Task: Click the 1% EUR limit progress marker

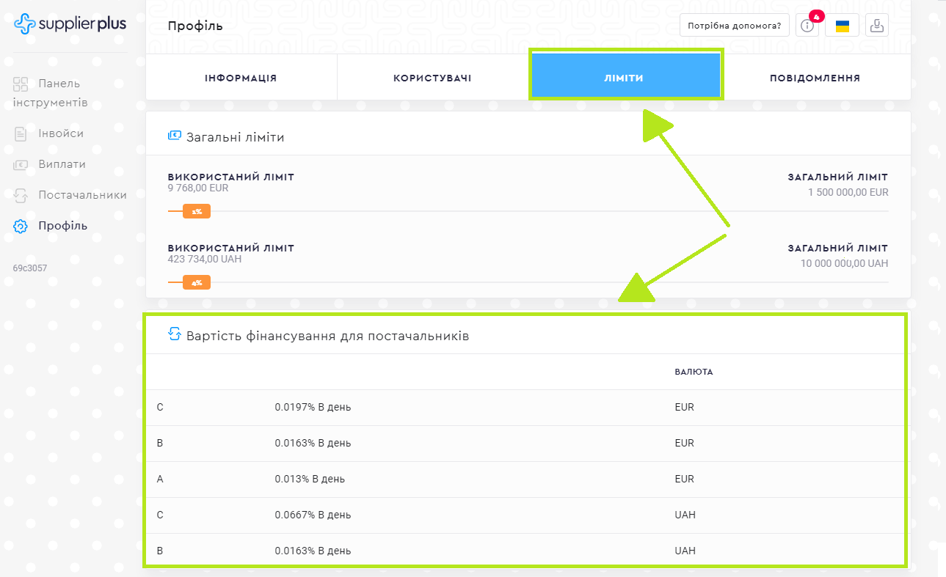Action: point(197,212)
